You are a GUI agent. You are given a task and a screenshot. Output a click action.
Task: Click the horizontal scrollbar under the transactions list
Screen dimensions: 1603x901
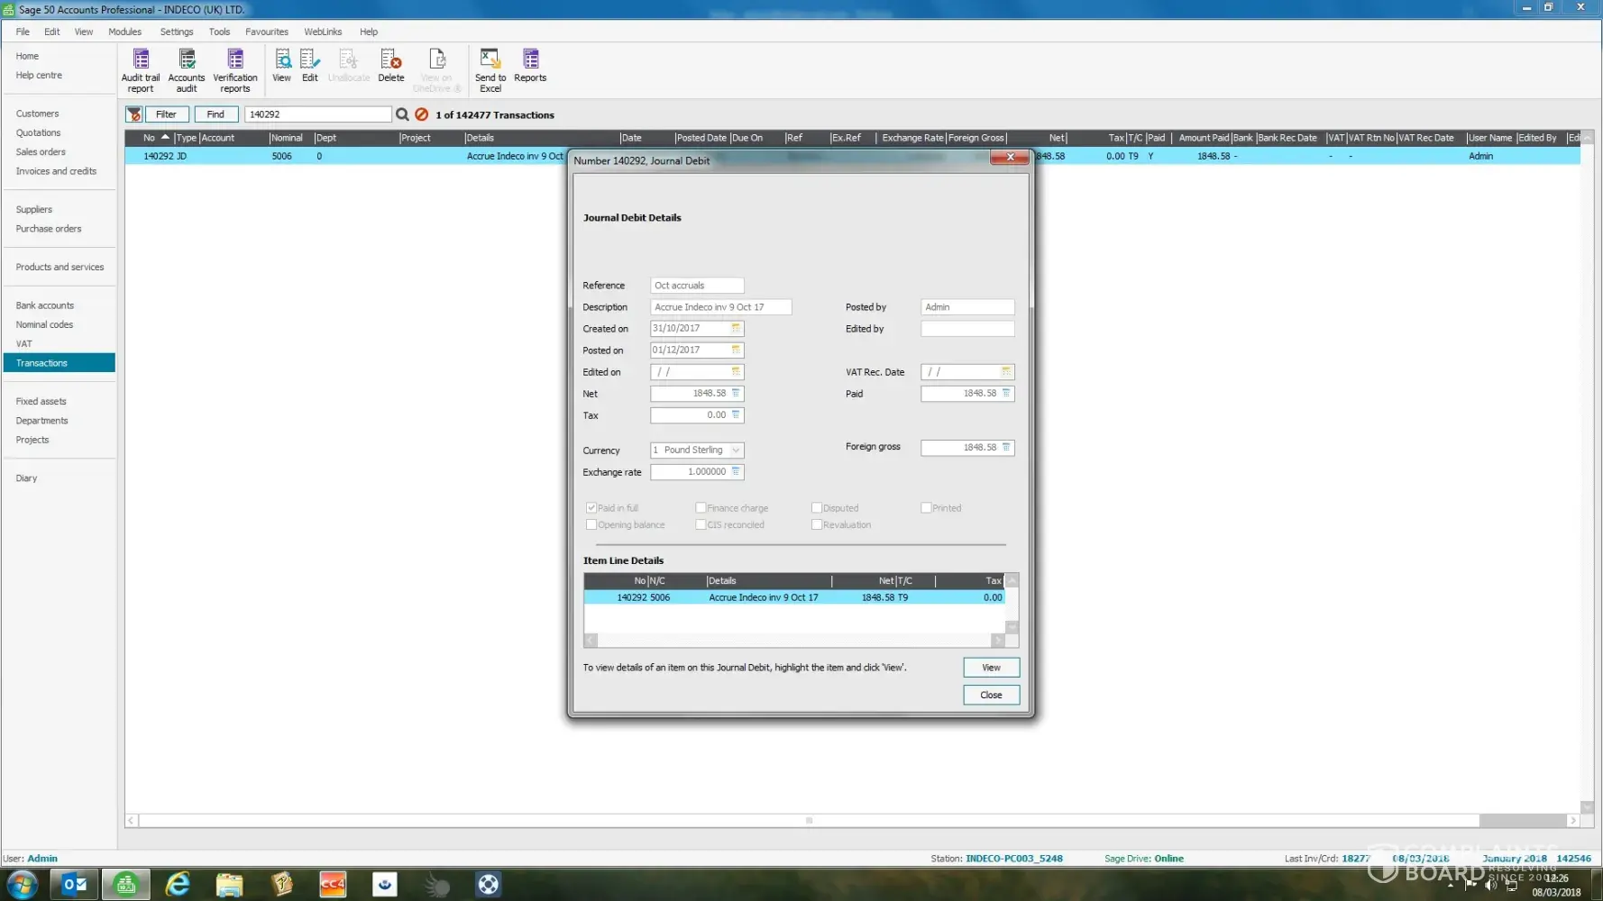click(x=808, y=821)
